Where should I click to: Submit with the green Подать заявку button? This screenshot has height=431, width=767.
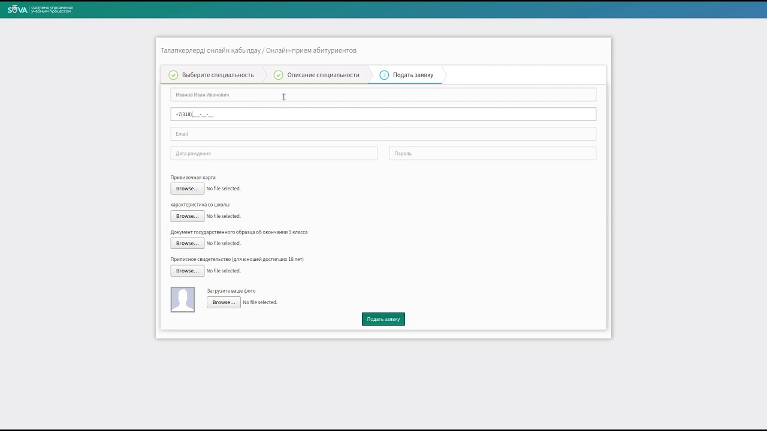383,319
